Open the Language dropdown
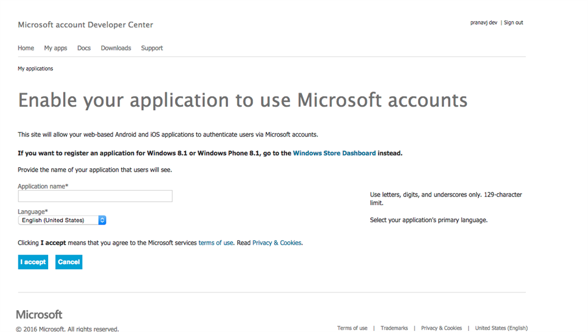Viewport: 588px width, 332px height. (62, 221)
